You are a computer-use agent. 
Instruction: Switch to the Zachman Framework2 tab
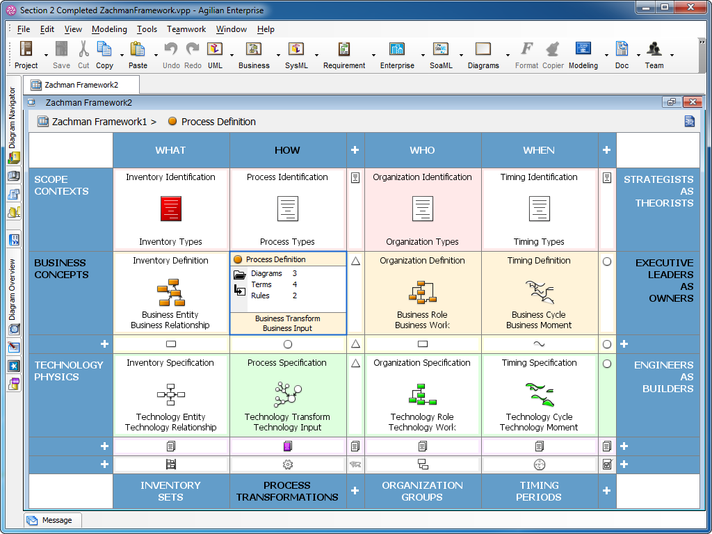tap(81, 83)
